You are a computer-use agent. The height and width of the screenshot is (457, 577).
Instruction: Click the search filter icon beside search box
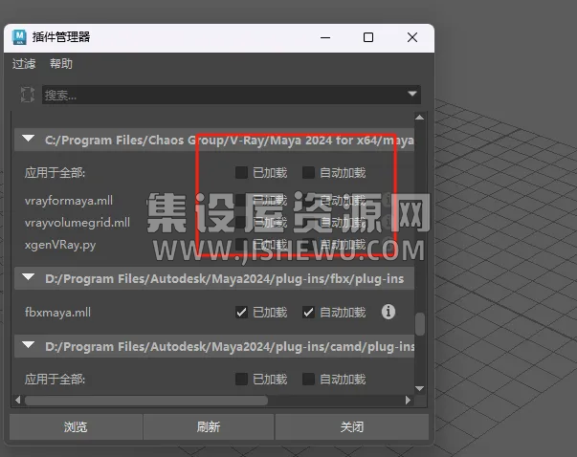(27, 95)
